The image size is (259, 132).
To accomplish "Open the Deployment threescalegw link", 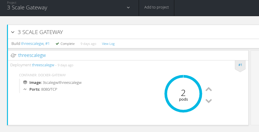I will [x=43, y=65].
